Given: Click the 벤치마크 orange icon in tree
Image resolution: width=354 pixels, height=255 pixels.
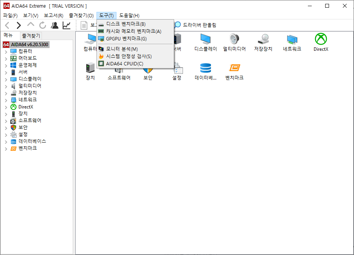Looking at the screenshot, I should 13,148.
